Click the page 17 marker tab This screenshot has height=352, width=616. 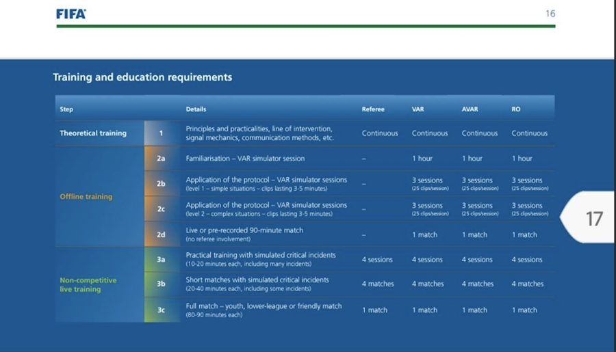[588, 217]
